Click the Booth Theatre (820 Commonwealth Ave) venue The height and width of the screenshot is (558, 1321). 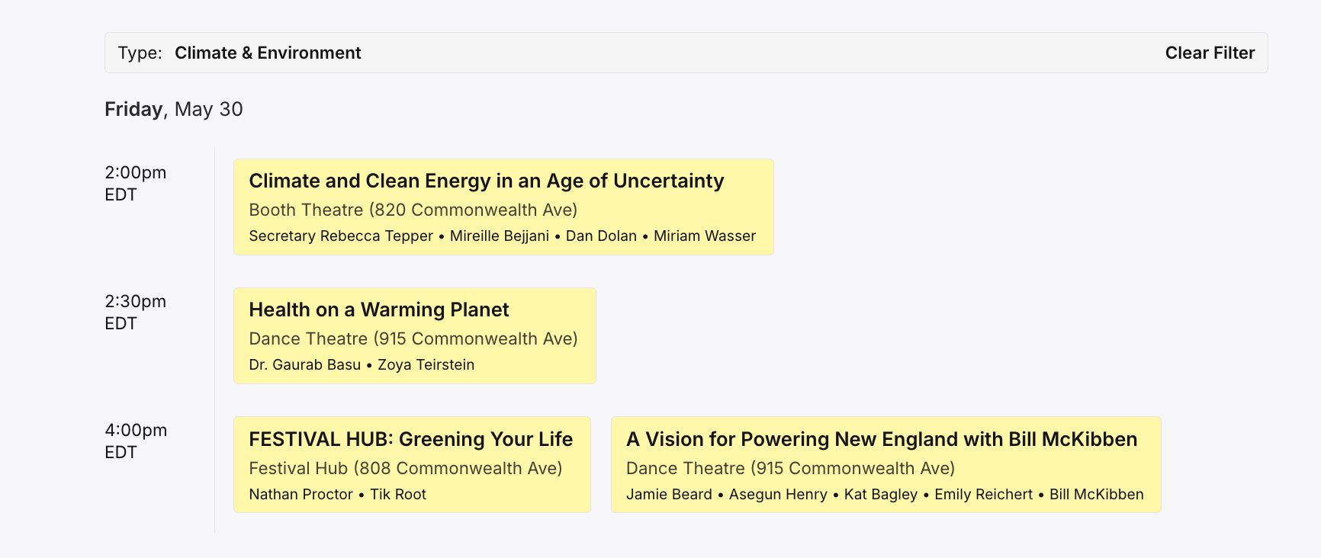(x=413, y=210)
